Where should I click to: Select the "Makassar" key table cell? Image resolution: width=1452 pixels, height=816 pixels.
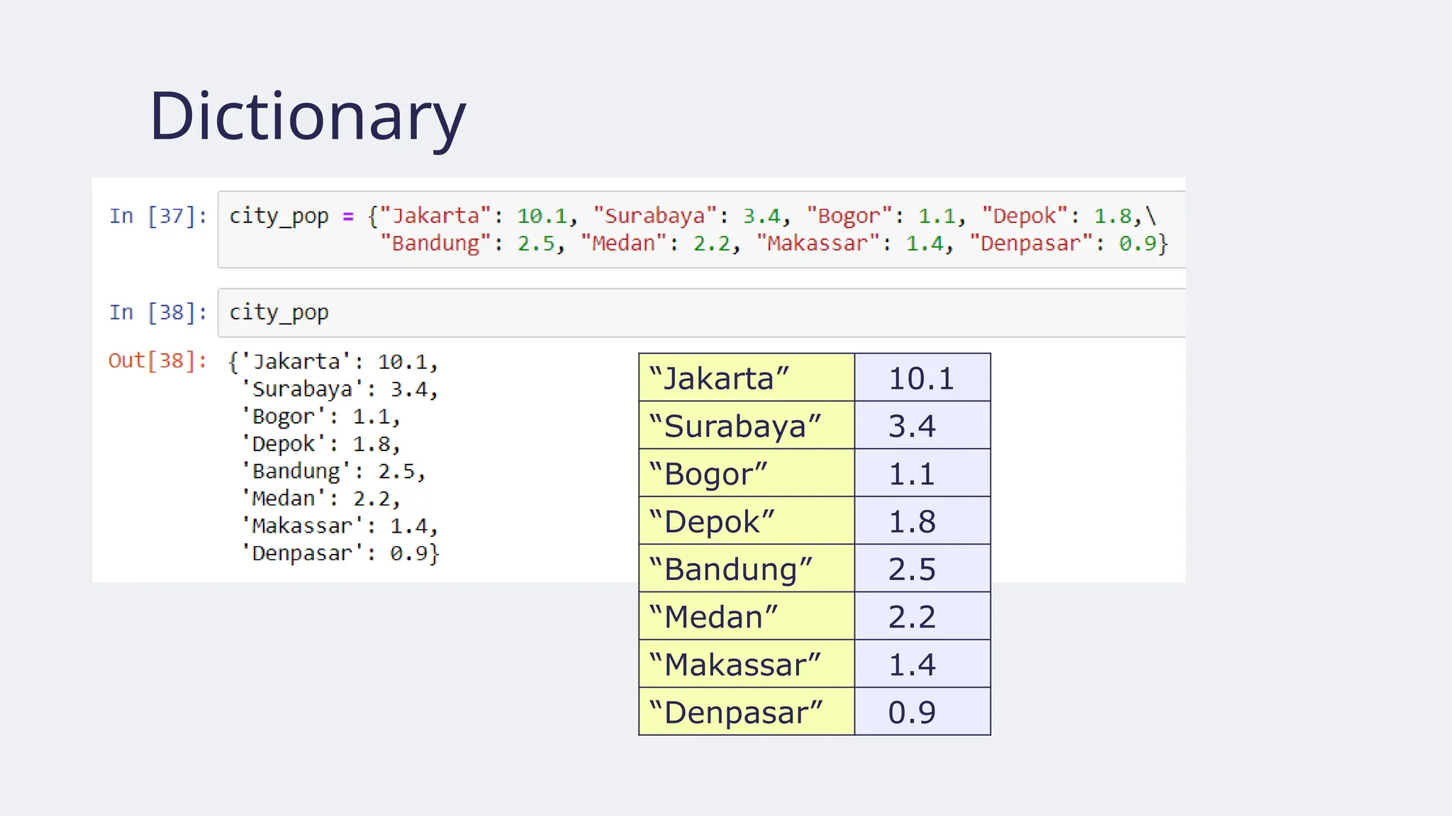(747, 664)
